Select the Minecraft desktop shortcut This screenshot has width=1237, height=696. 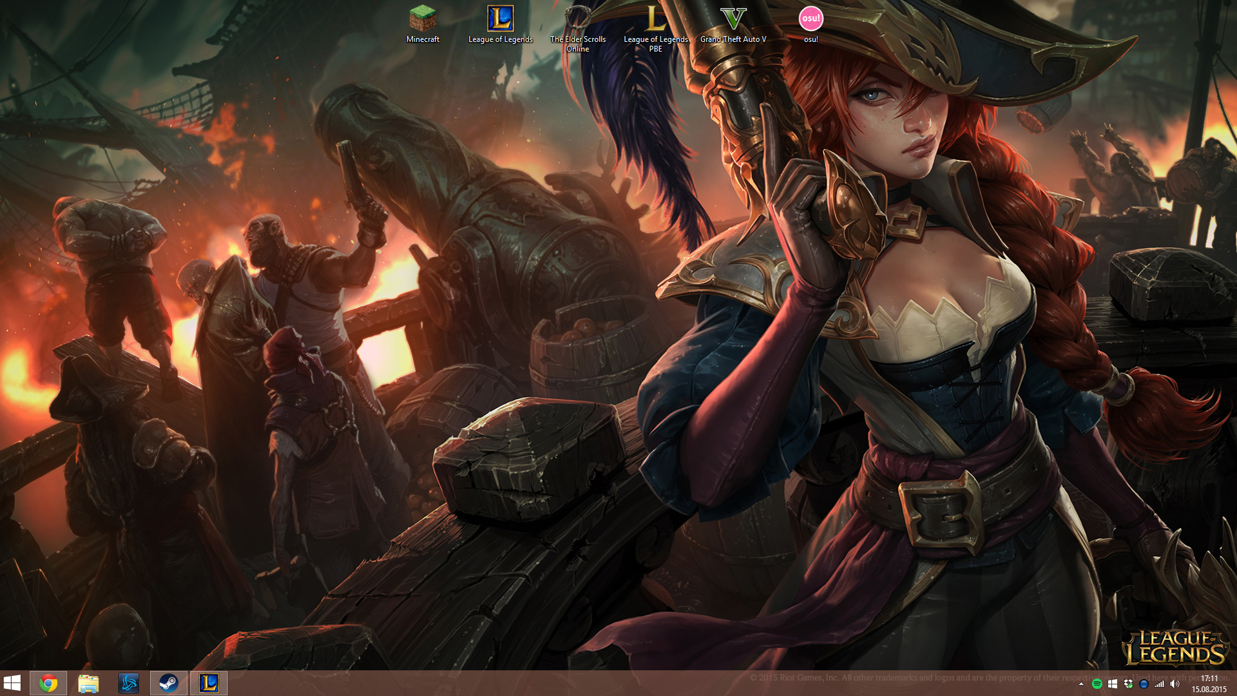423,24
